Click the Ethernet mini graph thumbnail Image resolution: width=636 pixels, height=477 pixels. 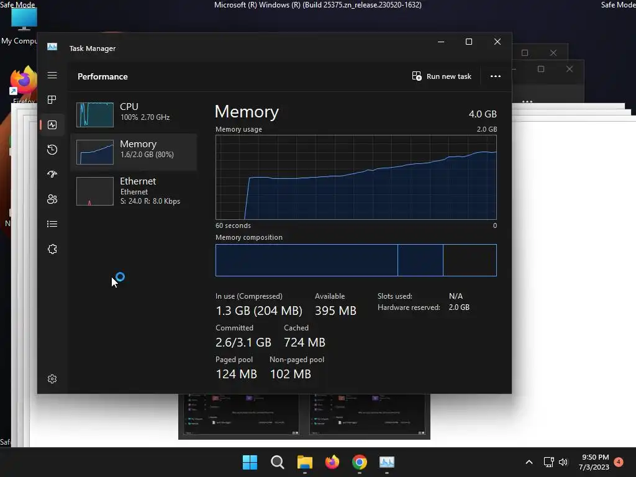click(95, 191)
